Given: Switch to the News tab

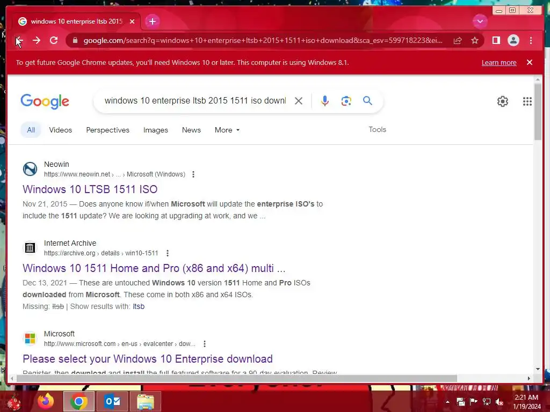Looking at the screenshot, I should [x=191, y=130].
